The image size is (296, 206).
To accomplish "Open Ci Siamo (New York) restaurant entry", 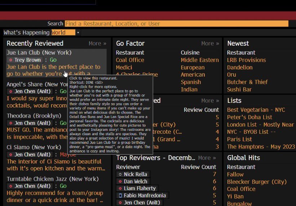I will 34,147.
